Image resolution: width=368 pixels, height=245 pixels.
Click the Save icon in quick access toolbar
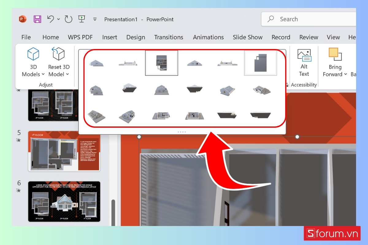tap(37, 19)
